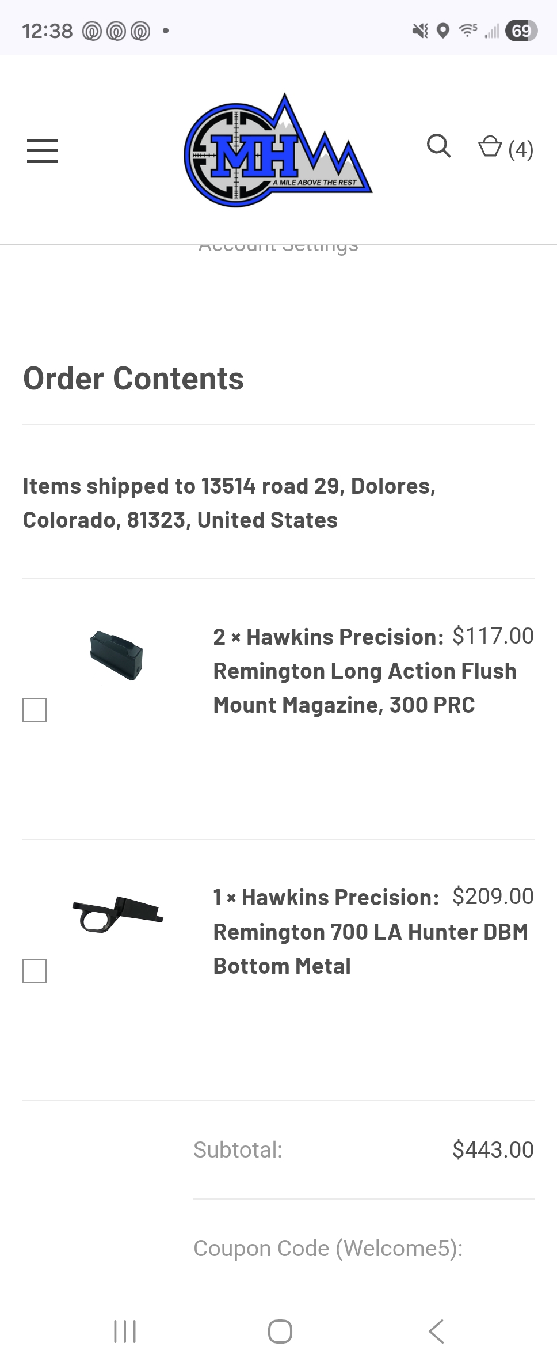
Task: Tap the Account Settings tab label
Action: point(278,248)
